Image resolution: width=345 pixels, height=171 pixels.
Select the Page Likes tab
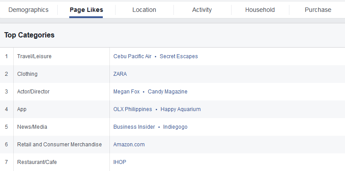coord(86,10)
